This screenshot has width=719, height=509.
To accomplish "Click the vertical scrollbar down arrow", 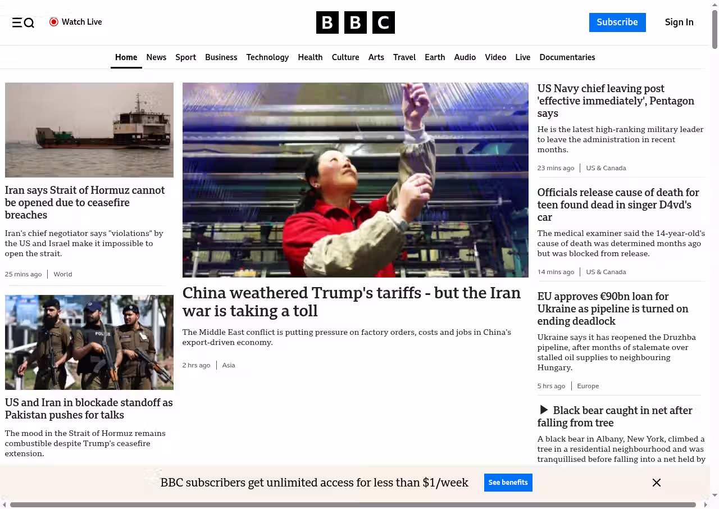I will click(x=715, y=495).
